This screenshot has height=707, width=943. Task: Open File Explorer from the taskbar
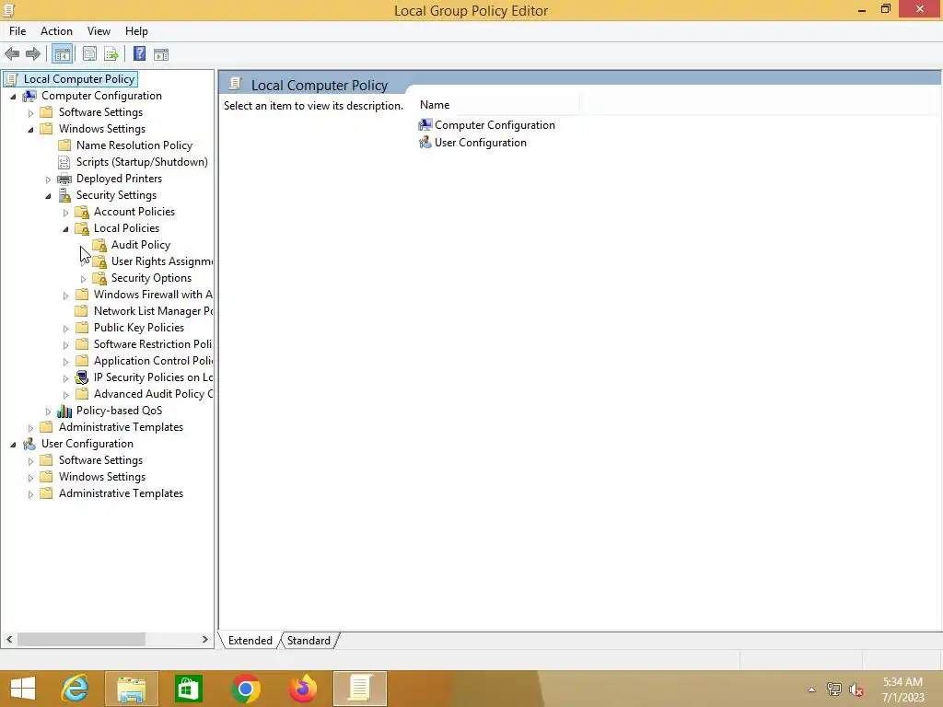132,689
